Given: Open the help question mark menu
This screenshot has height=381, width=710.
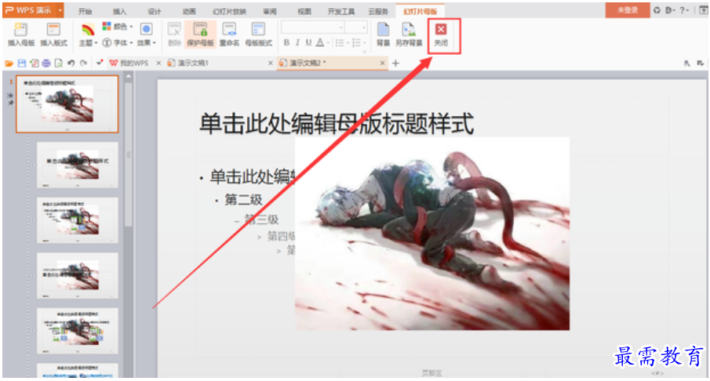Looking at the screenshot, I should tap(685, 10).
